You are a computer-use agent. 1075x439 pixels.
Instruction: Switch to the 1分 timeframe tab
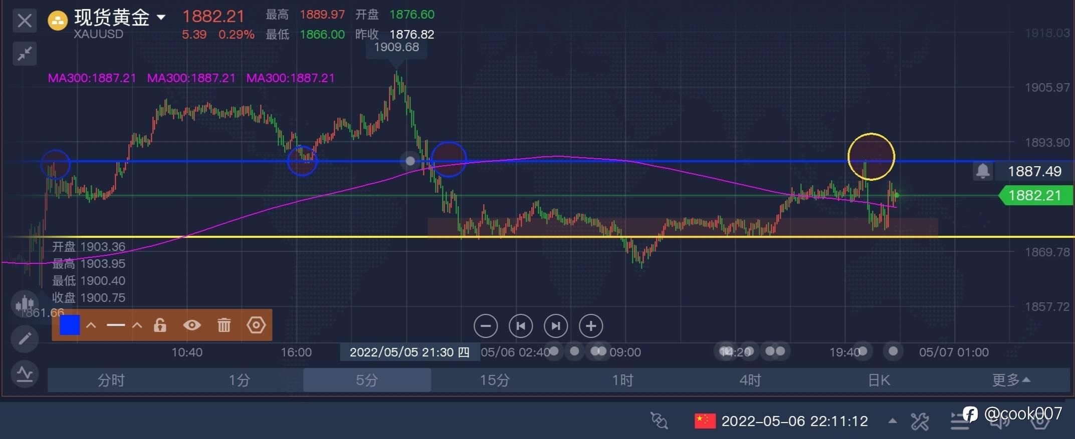(239, 380)
